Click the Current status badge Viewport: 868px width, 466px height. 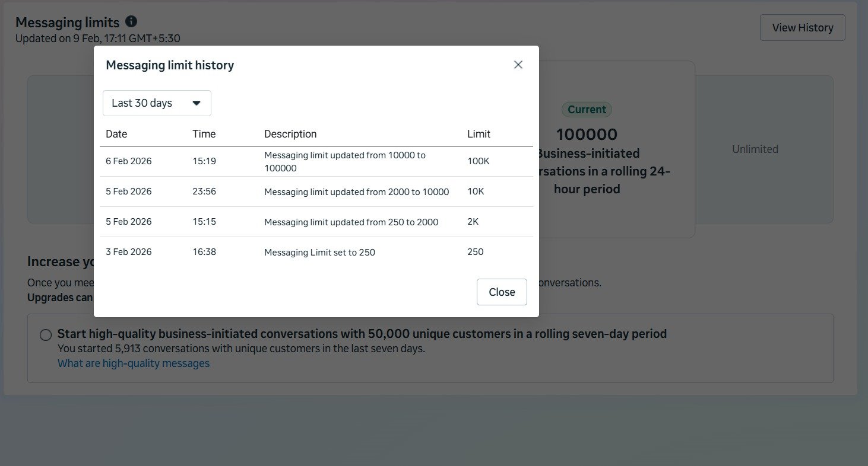click(x=587, y=109)
